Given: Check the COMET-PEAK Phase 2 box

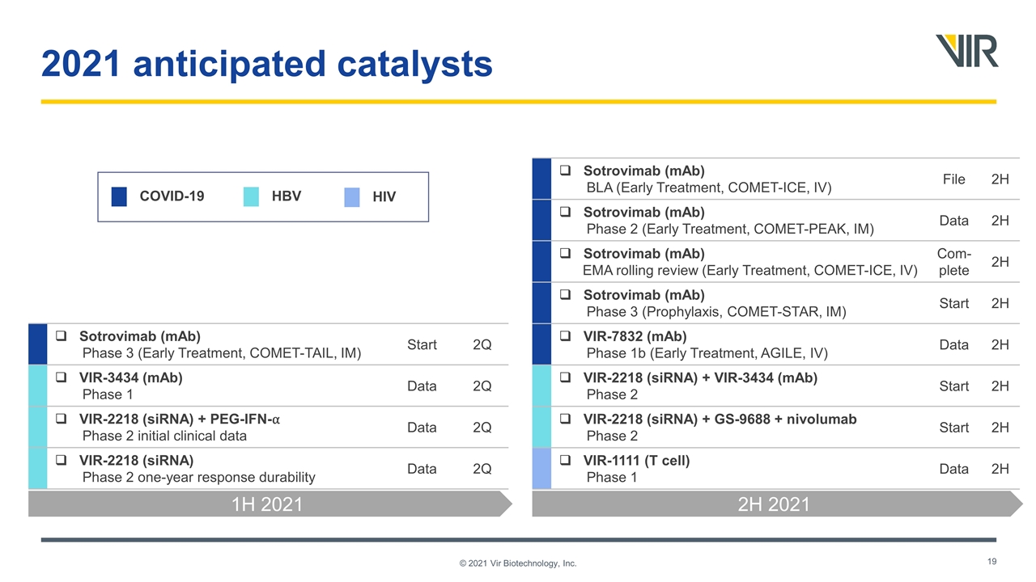Looking at the screenshot, I should [x=566, y=212].
